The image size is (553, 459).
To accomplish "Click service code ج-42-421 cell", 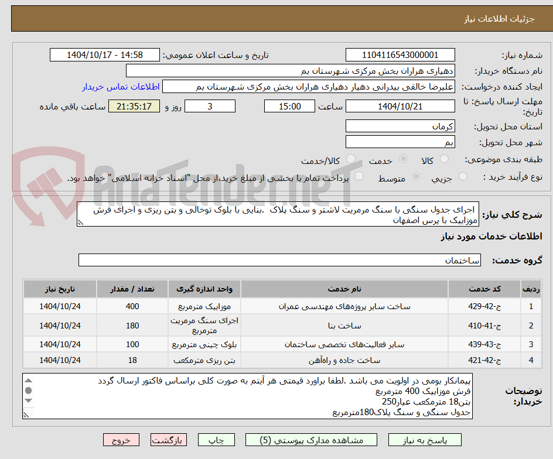I will click(x=484, y=360).
